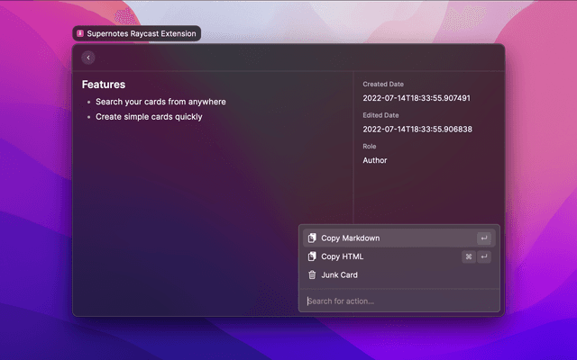Click the clipboard icon beside Copy HTML
This screenshot has width=577, height=360.
point(312,256)
